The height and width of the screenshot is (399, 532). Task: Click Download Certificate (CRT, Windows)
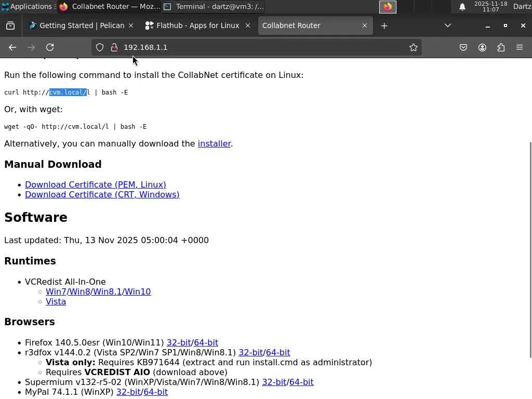[x=102, y=194]
